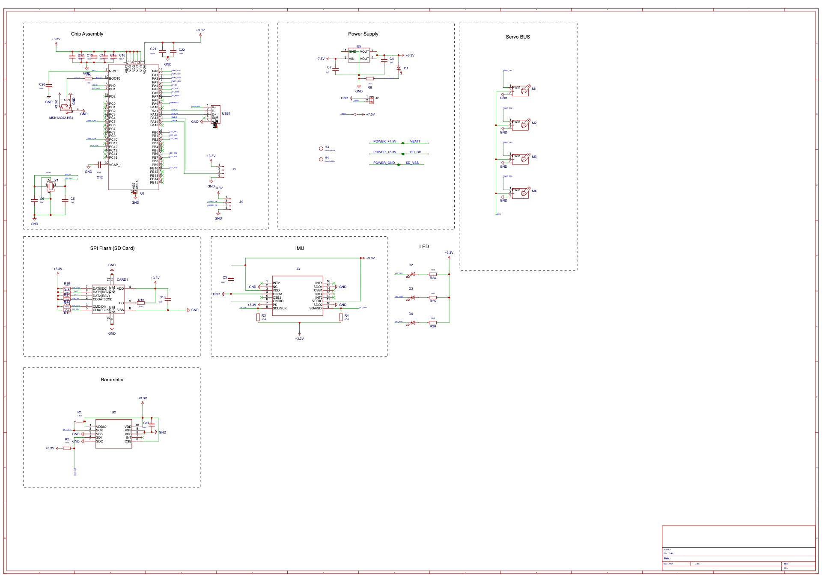Select the J2 battery connector symbol
822x582 pixels.
372,99
